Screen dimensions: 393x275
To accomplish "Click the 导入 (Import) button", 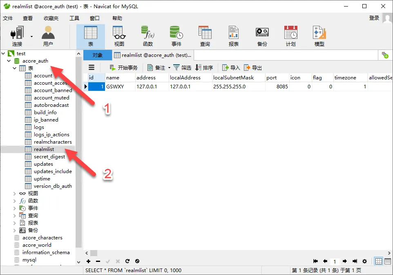I will [x=231, y=68].
